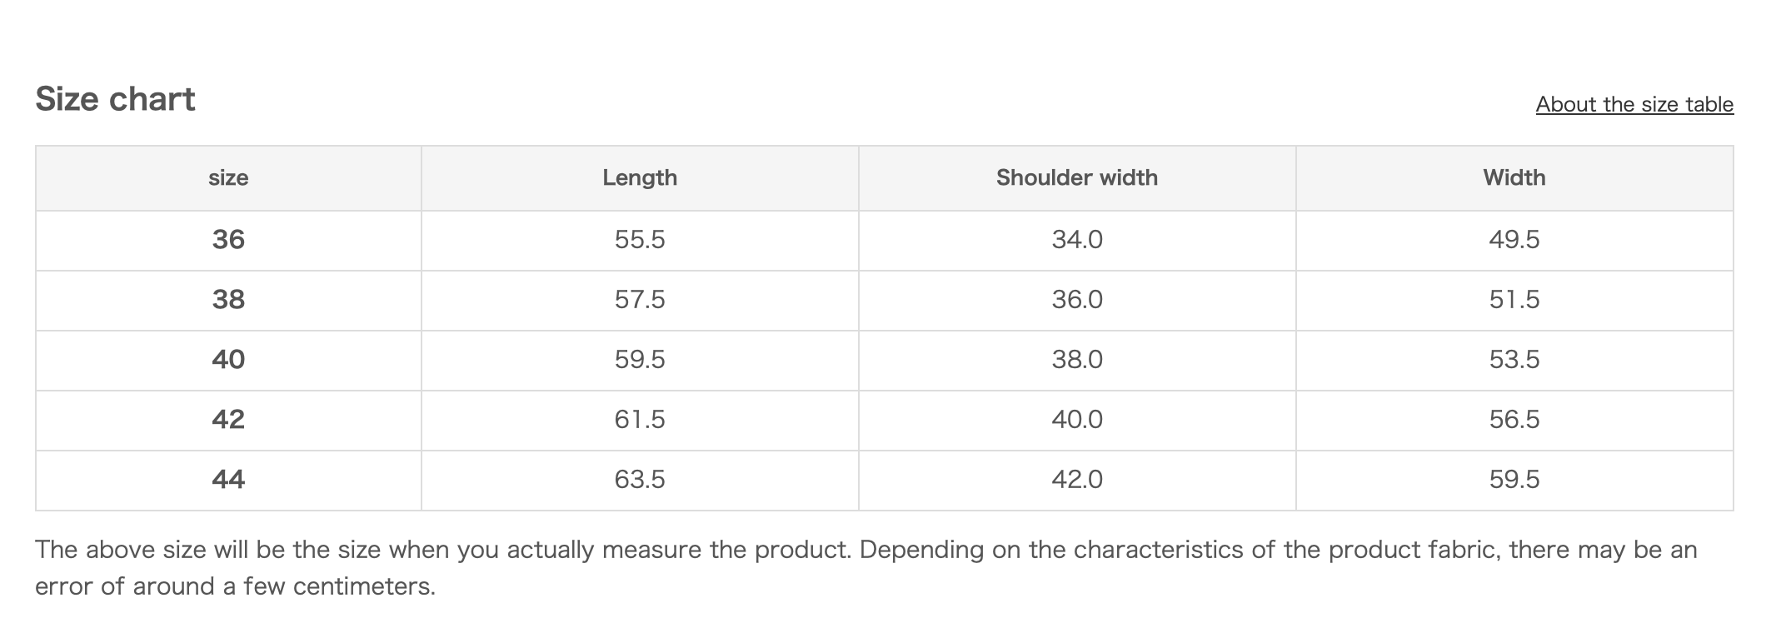Image resolution: width=1771 pixels, height=623 pixels.
Task: Select the "Shoulder width" column header
Action: pyautogui.click(x=1076, y=177)
